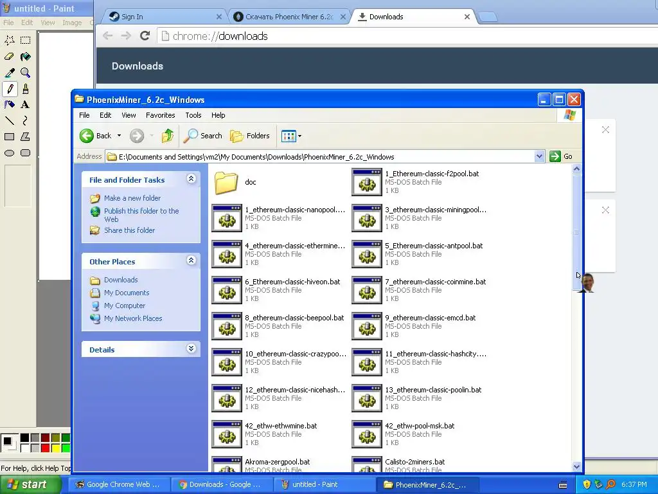Open the Back button history dropdown arrow
The image size is (658, 494).
pos(119,136)
